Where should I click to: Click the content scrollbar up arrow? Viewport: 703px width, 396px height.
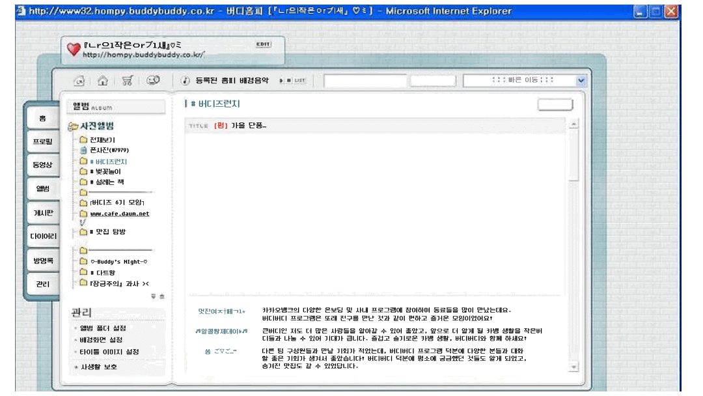tap(573, 124)
